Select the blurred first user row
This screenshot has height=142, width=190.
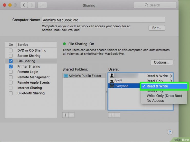click(127, 76)
